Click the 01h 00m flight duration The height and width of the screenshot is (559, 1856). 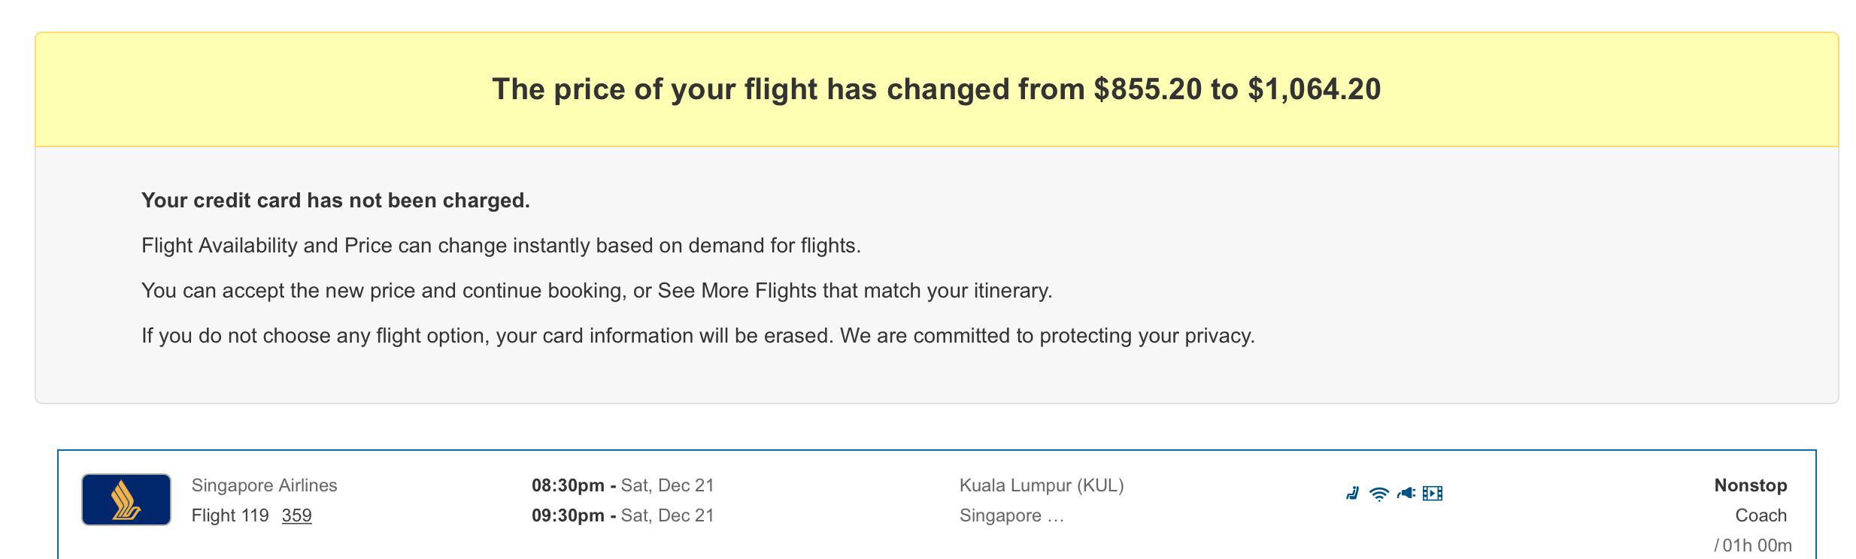tap(1756, 545)
